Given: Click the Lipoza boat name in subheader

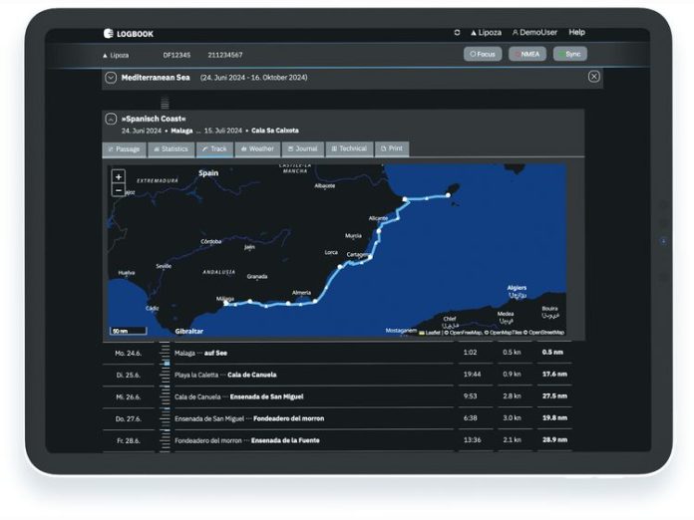Looking at the screenshot, I should click(x=116, y=55).
